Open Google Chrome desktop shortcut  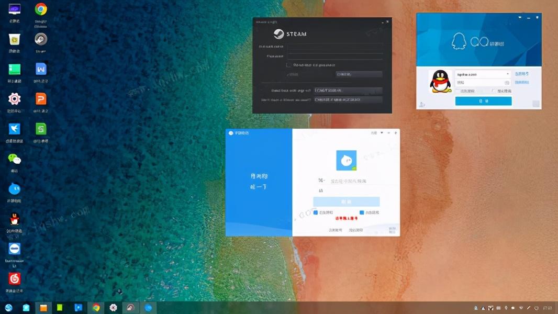tap(40, 9)
